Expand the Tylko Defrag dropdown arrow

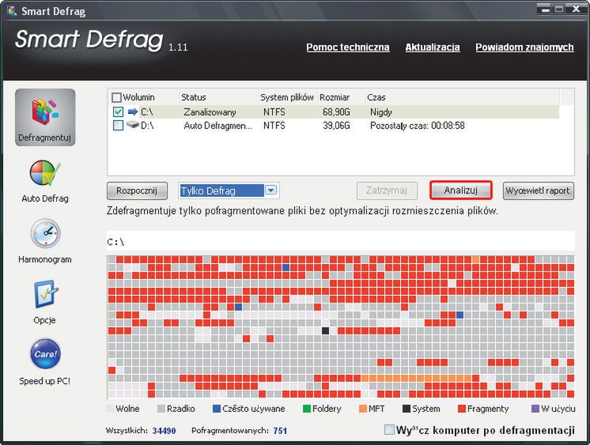point(271,190)
